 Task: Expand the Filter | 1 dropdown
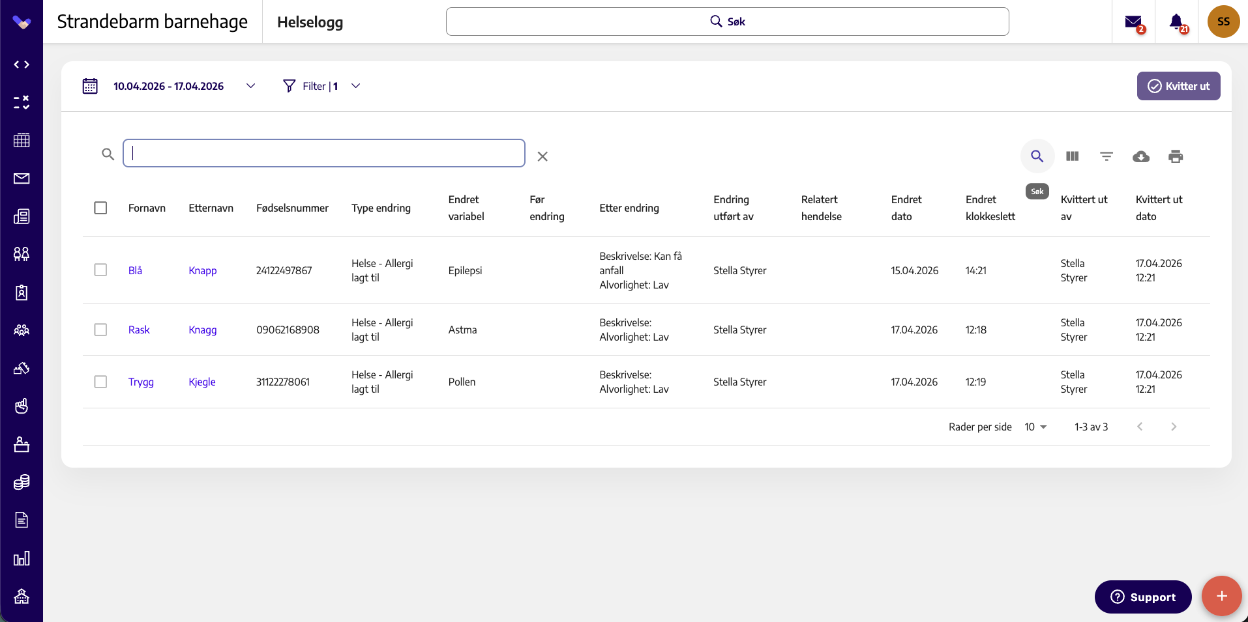point(355,86)
